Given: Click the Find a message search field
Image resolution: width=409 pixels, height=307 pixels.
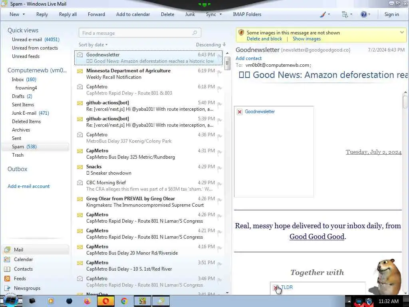Looking at the screenshot, I should 140,33.
